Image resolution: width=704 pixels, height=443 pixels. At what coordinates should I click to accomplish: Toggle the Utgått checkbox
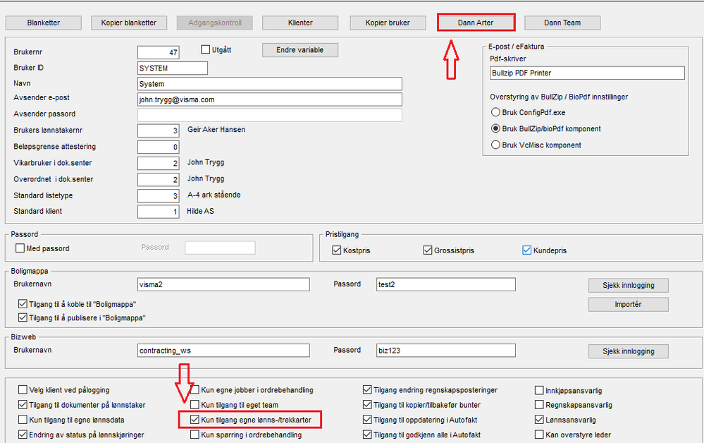206,49
